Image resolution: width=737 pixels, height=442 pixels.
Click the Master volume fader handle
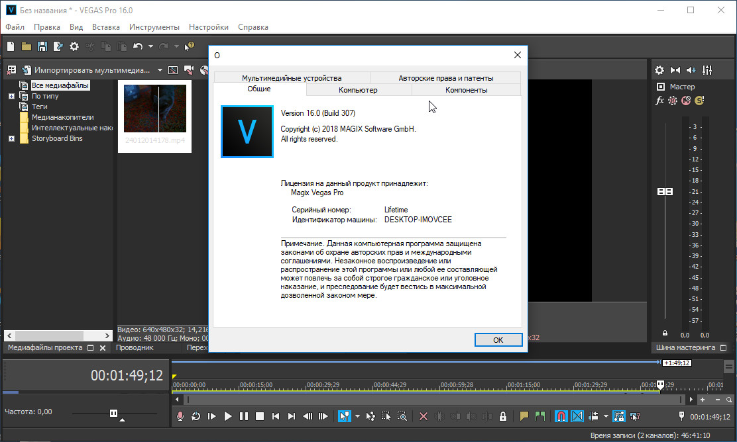(665, 191)
